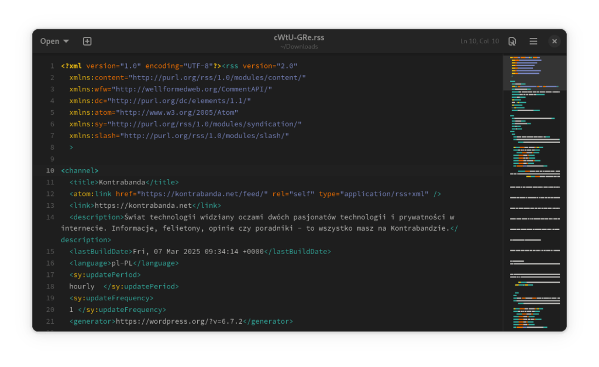This screenshot has height=367, width=599.
Task: Click line number 10 in the gutter
Action: 50,170
